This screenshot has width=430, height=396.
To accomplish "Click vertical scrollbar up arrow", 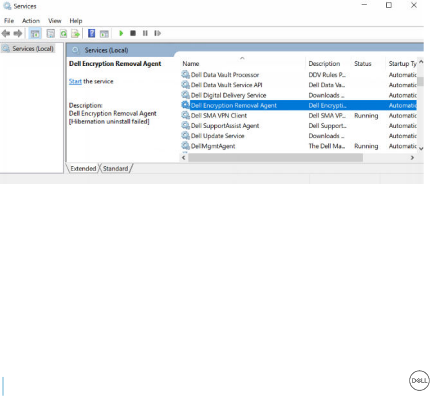I will coord(421,61).
